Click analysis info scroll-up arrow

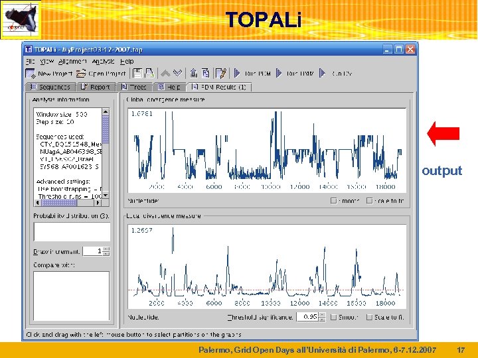point(106,112)
